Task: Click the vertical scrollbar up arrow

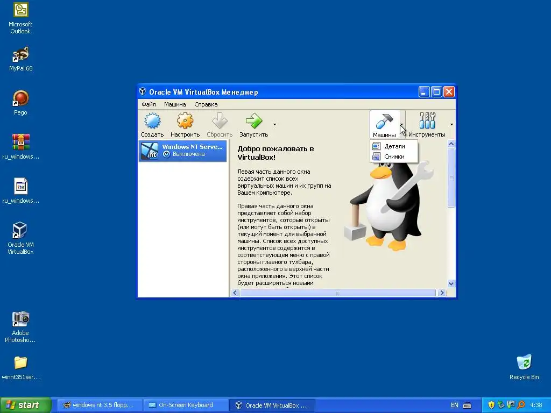Action: click(451, 144)
